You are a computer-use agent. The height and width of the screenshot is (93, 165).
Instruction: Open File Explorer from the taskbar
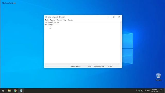[x=9, y=91]
